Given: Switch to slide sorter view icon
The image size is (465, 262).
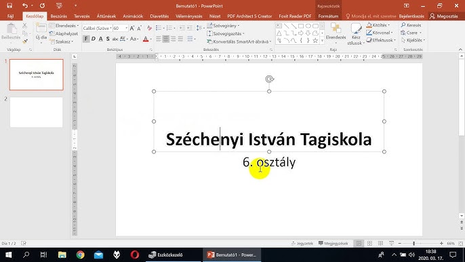Looking at the screenshot, I should (369, 244).
